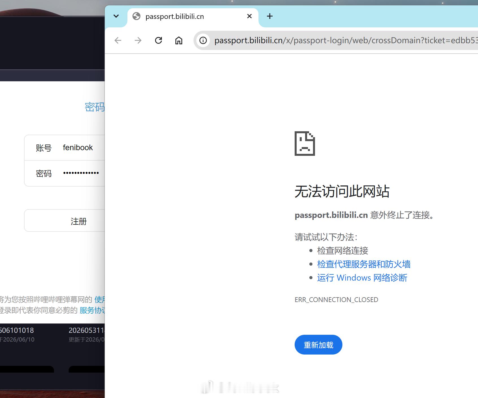
Task: Click the 检查网络连接 suggestion text
Action: point(343,251)
